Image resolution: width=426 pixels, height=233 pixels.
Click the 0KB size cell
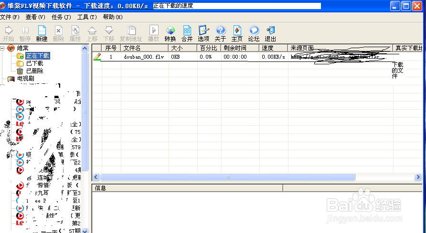pyautogui.click(x=175, y=57)
